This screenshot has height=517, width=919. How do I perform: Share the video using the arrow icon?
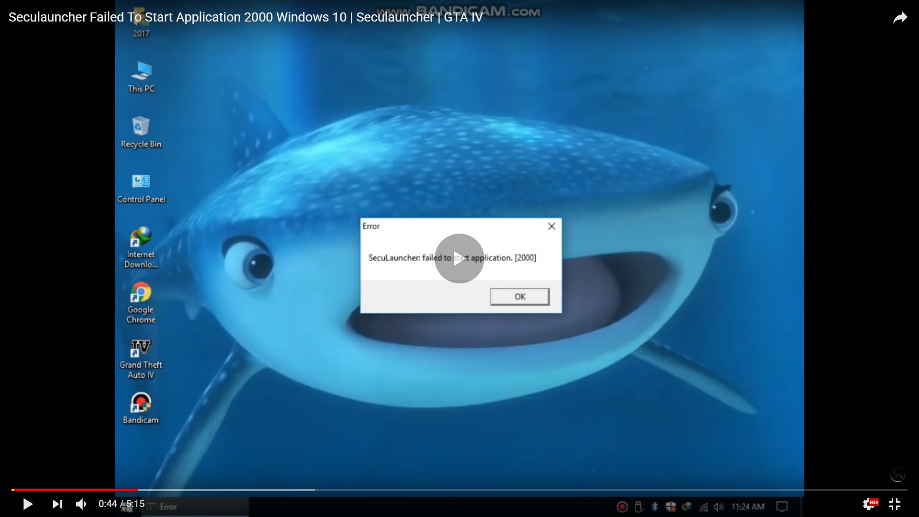point(900,18)
